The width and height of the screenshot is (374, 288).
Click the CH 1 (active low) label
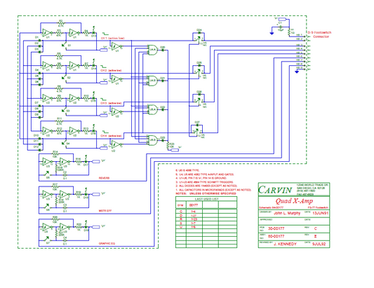point(112,38)
